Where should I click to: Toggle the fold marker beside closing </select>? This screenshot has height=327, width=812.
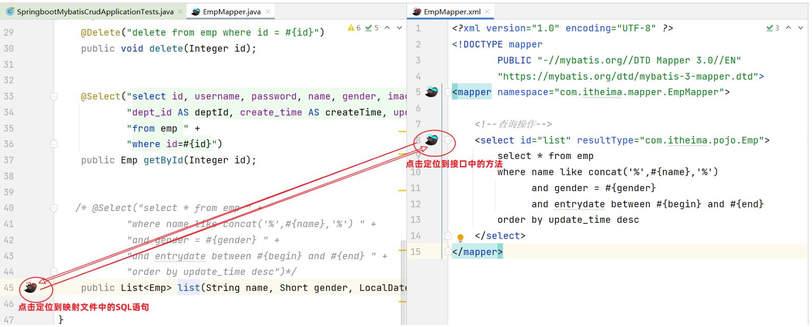coord(448,236)
